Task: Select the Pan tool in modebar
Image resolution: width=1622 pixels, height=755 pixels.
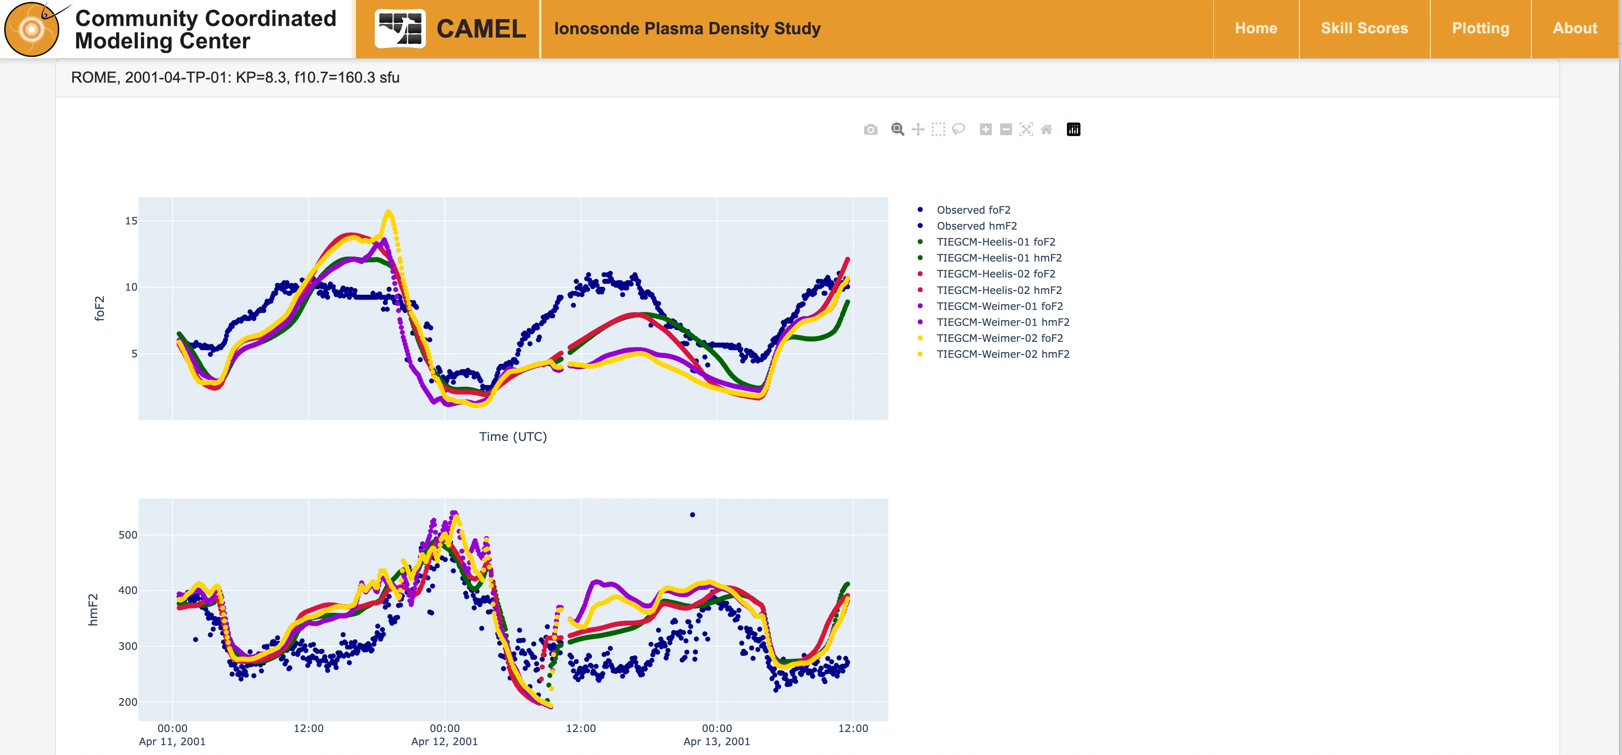Action: [x=918, y=130]
